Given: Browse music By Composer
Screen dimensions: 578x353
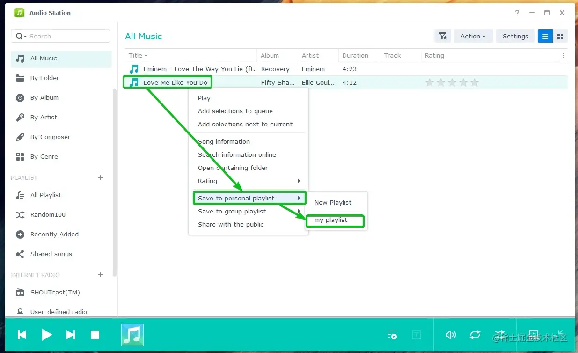Looking at the screenshot, I should (61, 137).
